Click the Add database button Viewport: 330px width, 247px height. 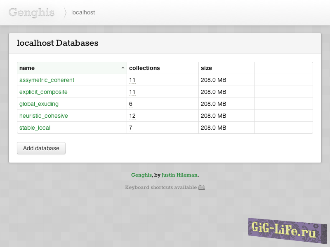41,148
